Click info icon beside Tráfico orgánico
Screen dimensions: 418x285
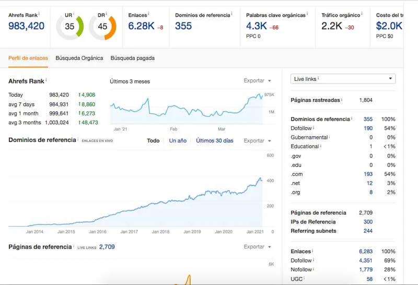[x=362, y=14]
